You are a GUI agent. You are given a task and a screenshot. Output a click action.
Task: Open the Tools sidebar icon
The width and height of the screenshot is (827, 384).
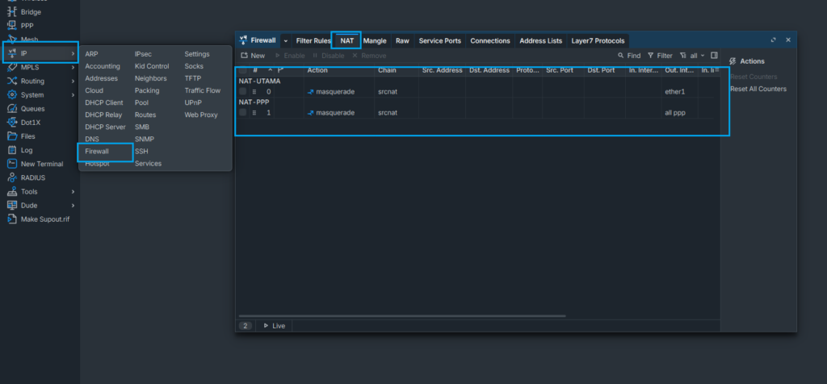(x=11, y=192)
